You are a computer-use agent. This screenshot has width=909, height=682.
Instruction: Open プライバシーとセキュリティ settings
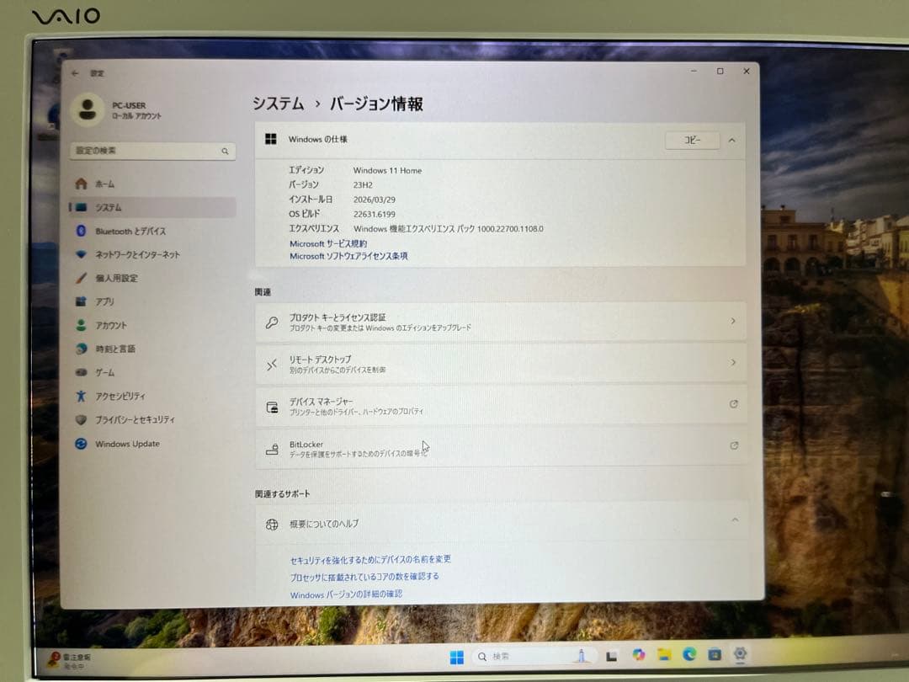click(152, 419)
